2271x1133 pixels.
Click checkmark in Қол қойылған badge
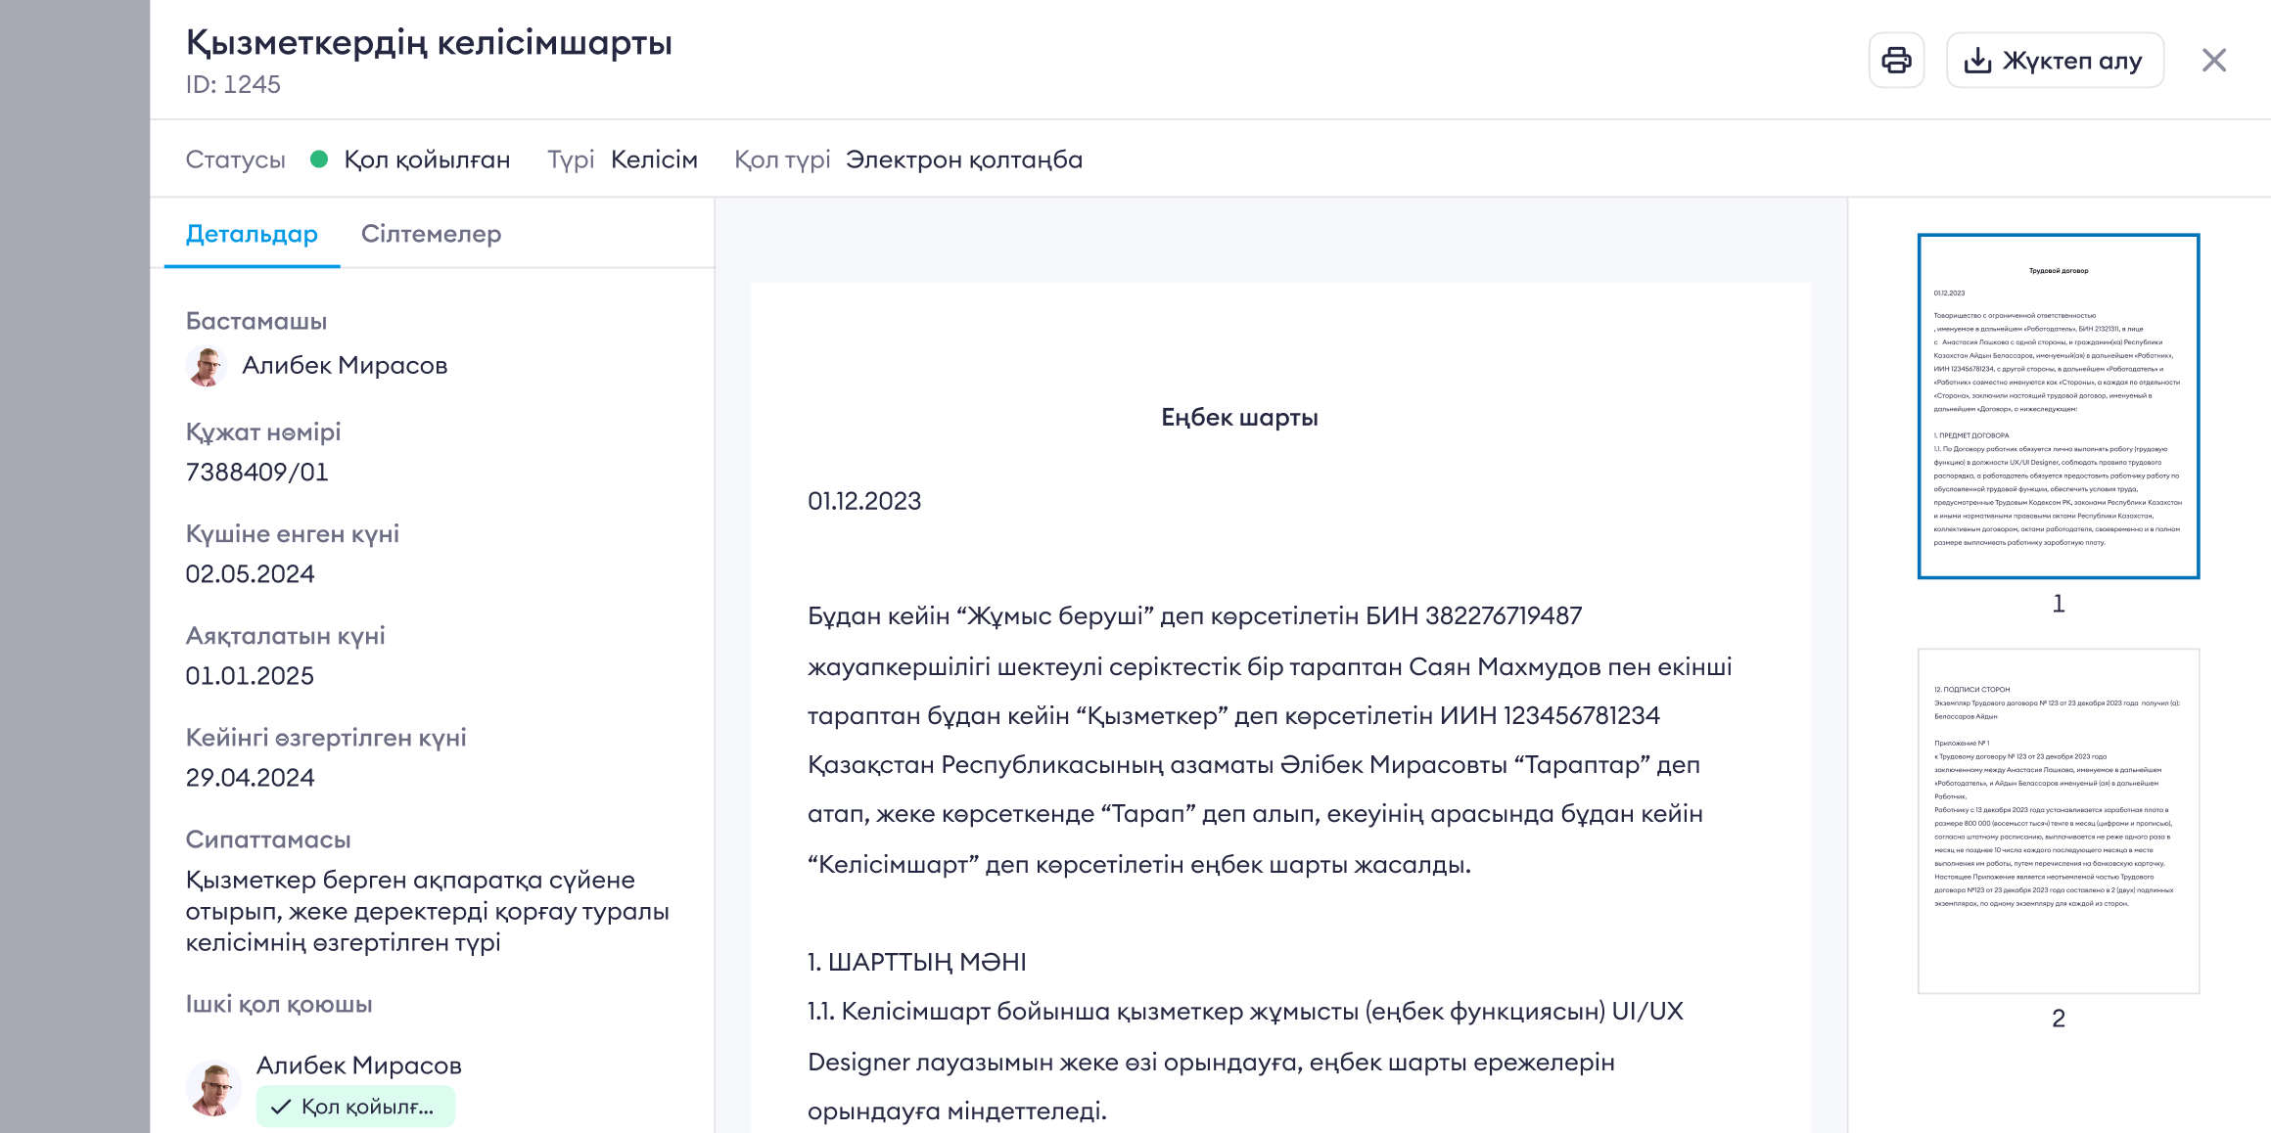281,1107
